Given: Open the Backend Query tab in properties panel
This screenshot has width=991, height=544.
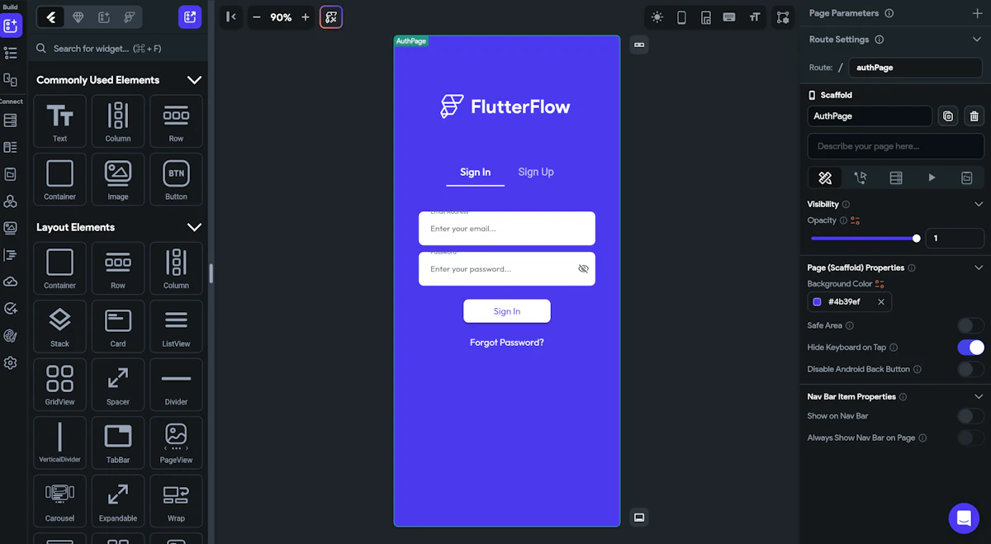Looking at the screenshot, I should pyautogui.click(x=896, y=177).
